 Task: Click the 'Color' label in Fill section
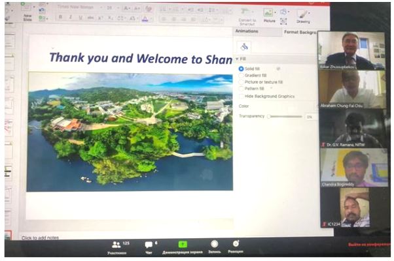coord(243,106)
